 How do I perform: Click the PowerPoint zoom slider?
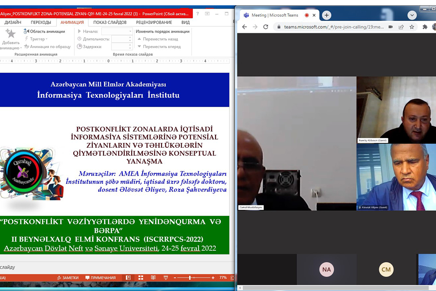(190, 278)
